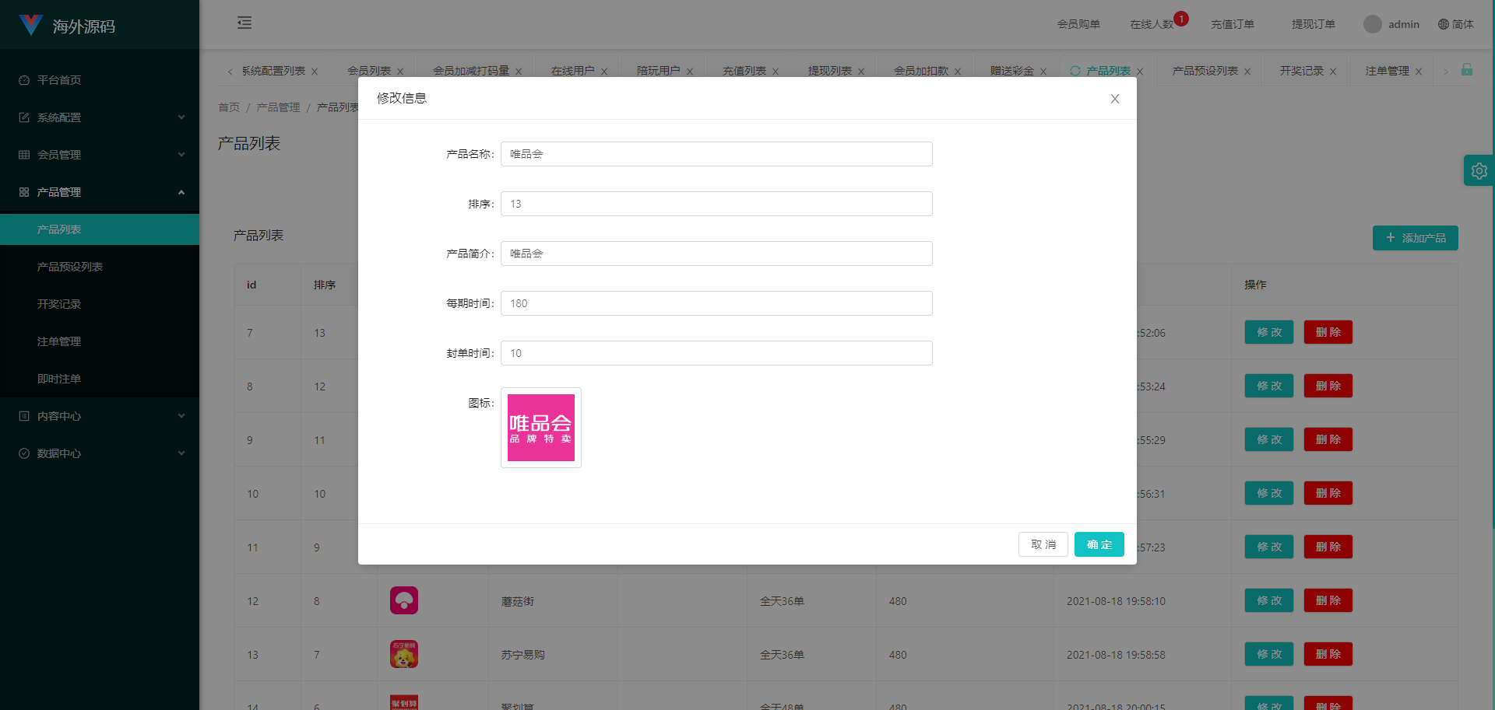Click the 每期时间 input field
Image resolution: width=1495 pixels, height=710 pixels.
pyautogui.click(x=716, y=303)
